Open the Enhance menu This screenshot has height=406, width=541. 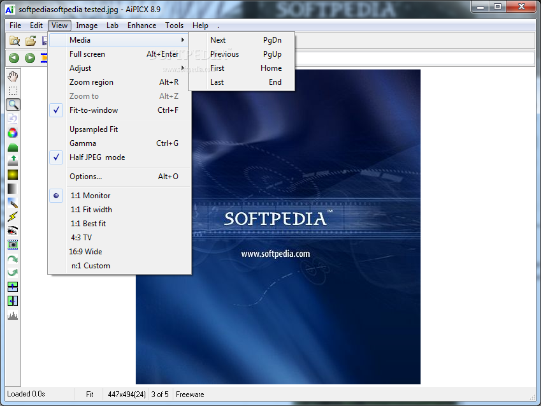click(141, 25)
